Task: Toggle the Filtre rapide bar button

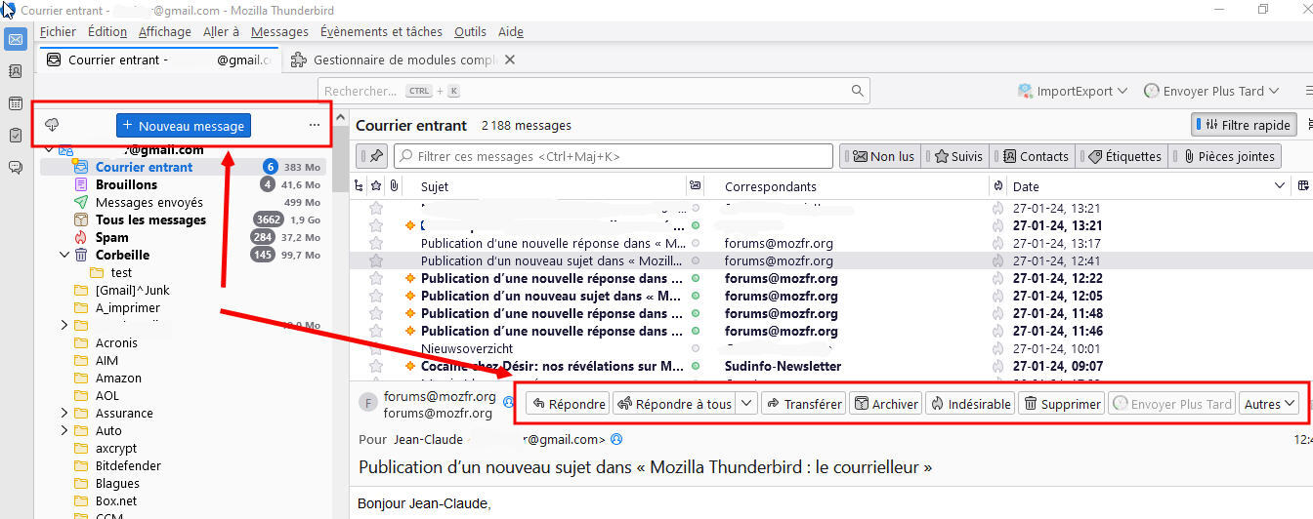Action: 1243,124
